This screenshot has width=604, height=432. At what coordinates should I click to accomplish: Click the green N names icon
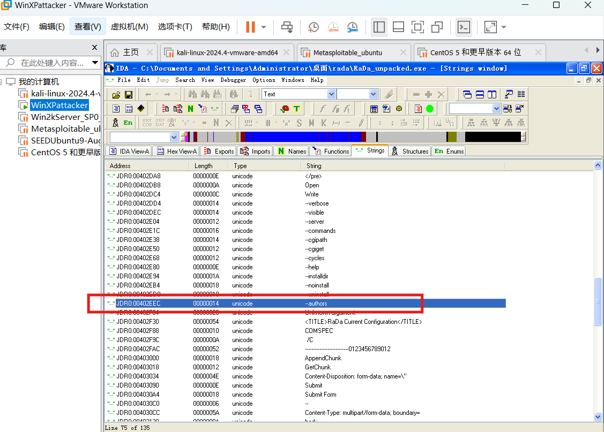click(190, 109)
